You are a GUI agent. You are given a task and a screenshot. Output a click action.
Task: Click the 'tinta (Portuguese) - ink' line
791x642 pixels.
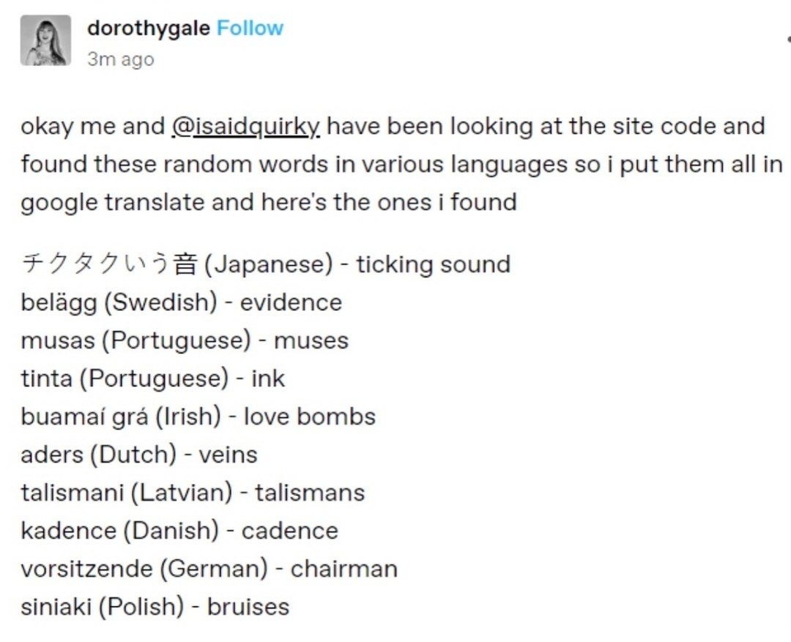152,378
